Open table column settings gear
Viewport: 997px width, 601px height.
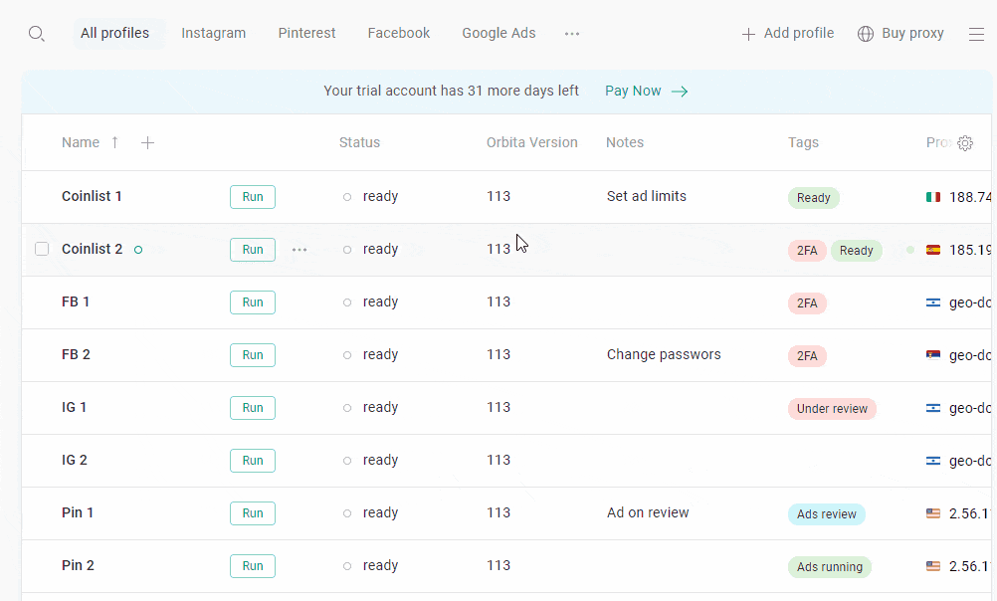[x=965, y=143]
